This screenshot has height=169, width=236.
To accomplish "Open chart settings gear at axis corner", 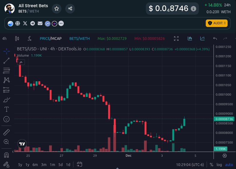I will point(225,156).
